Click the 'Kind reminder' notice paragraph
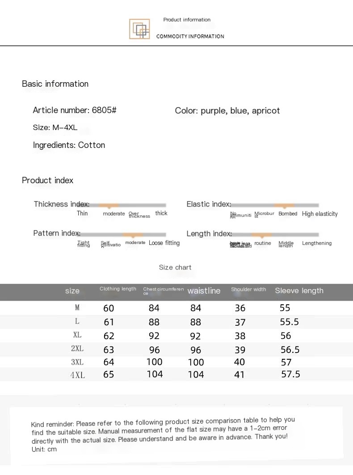Screen dimensions: 353x475 coord(164,435)
